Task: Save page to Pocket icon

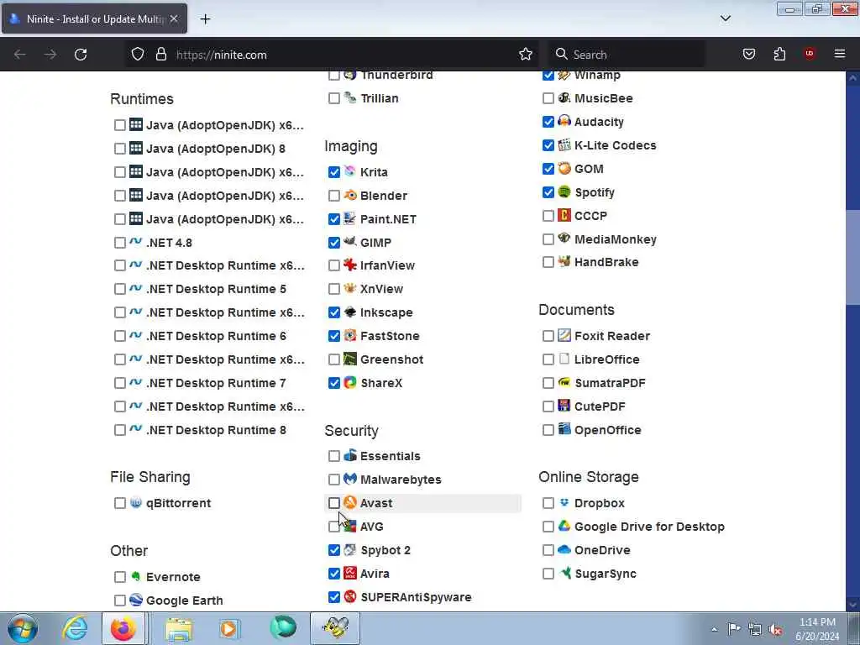Action: [749, 55]
